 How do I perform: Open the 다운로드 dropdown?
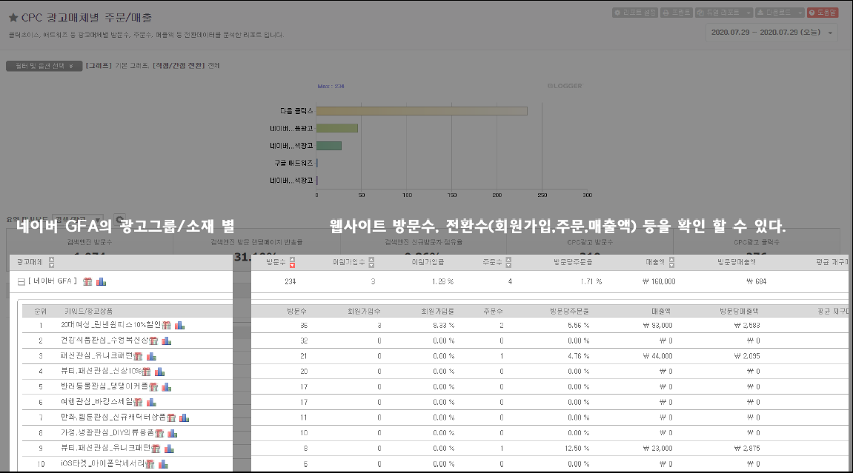(x=780, y=13)
